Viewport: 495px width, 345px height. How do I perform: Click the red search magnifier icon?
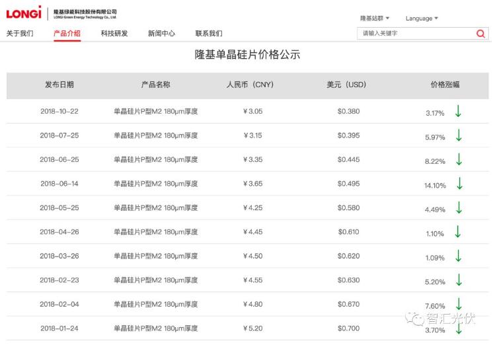tap(480, 34)
